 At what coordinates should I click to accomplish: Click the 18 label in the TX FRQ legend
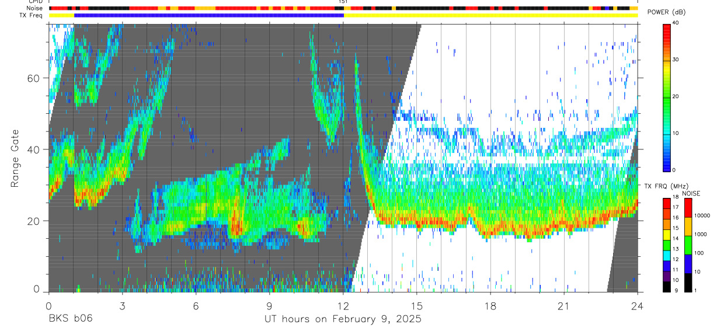pyautogui.click(x=676, y=198)
